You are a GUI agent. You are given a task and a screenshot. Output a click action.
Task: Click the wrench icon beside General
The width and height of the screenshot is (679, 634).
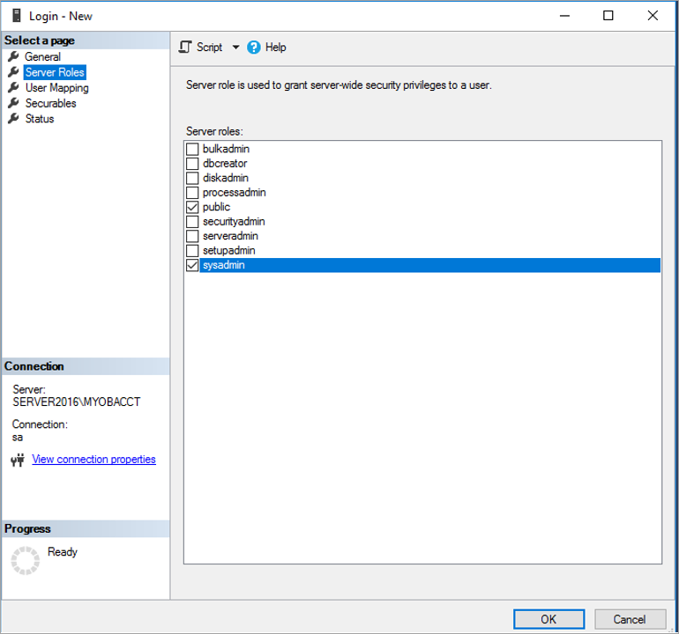tap(13, 57)
